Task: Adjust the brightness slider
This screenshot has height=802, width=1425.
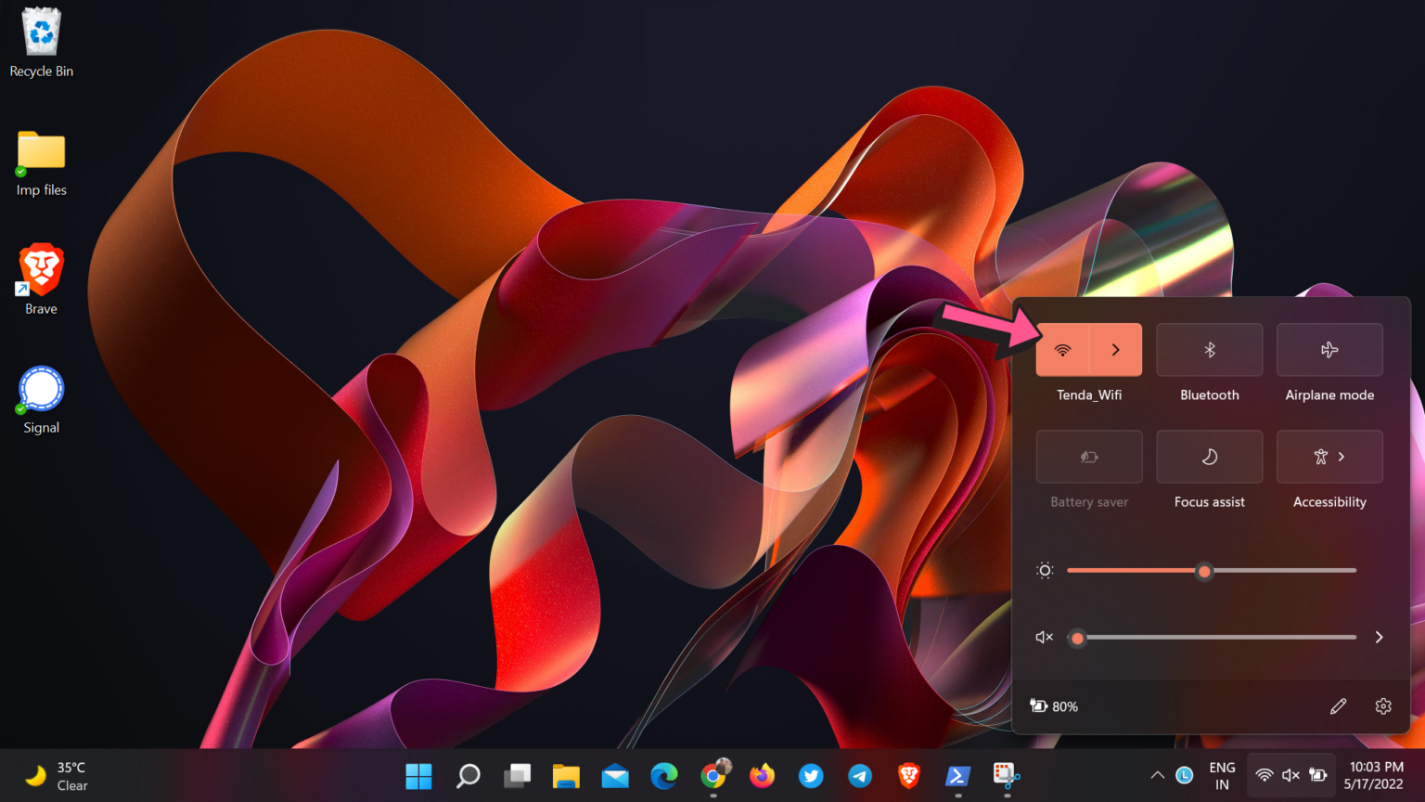Action: point(1204,571)
